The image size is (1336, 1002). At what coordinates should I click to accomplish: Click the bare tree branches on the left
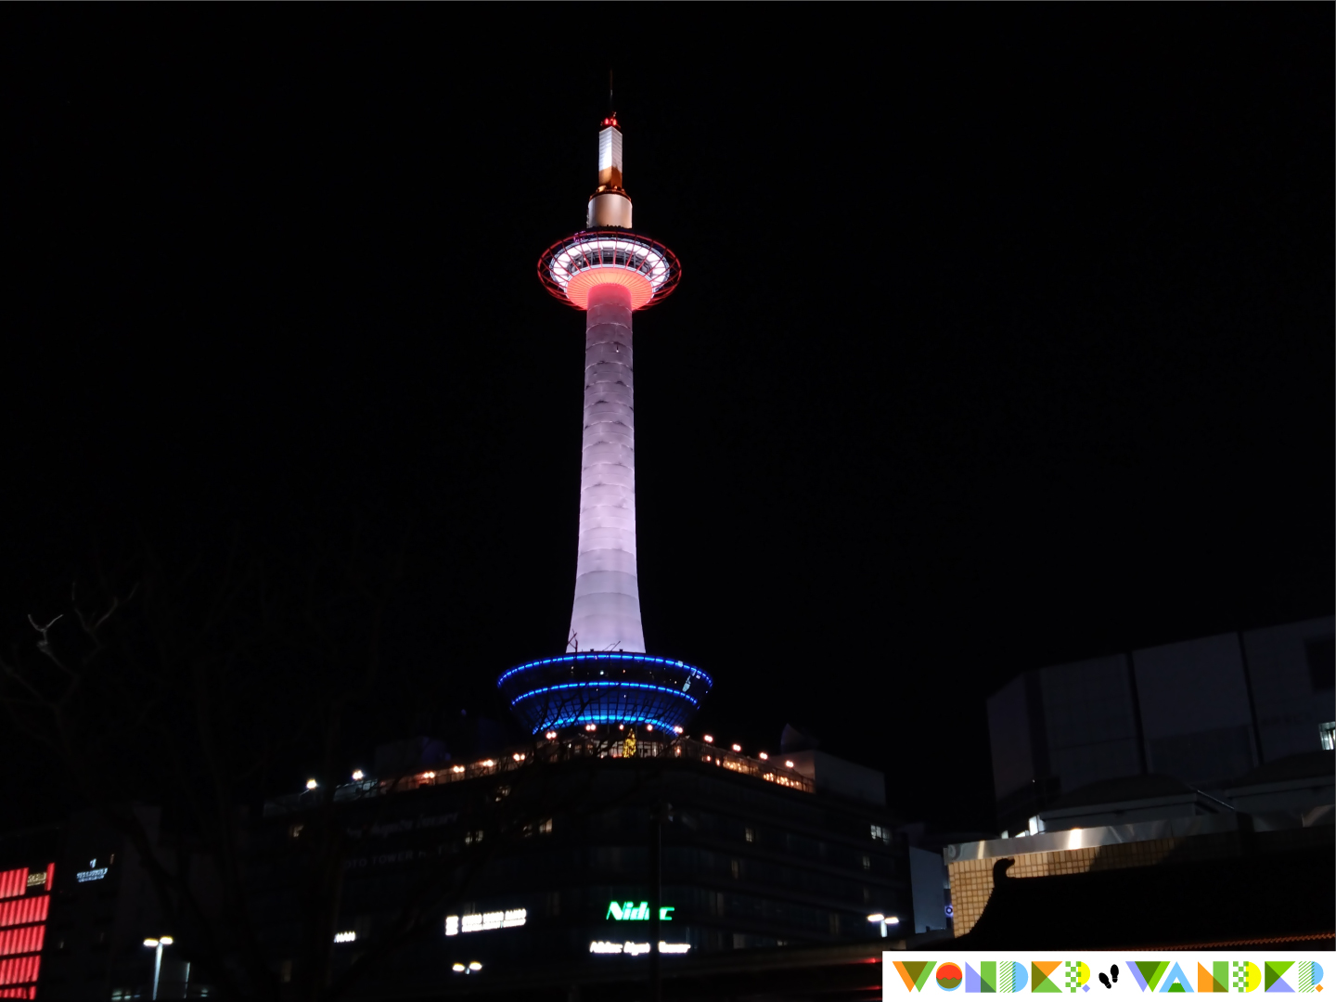[83, 640]
